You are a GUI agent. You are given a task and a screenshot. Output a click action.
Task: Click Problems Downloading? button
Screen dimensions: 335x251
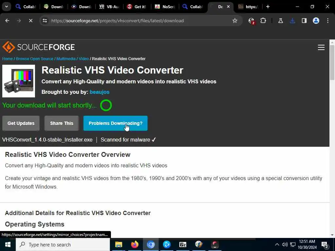tap(115, 123)
